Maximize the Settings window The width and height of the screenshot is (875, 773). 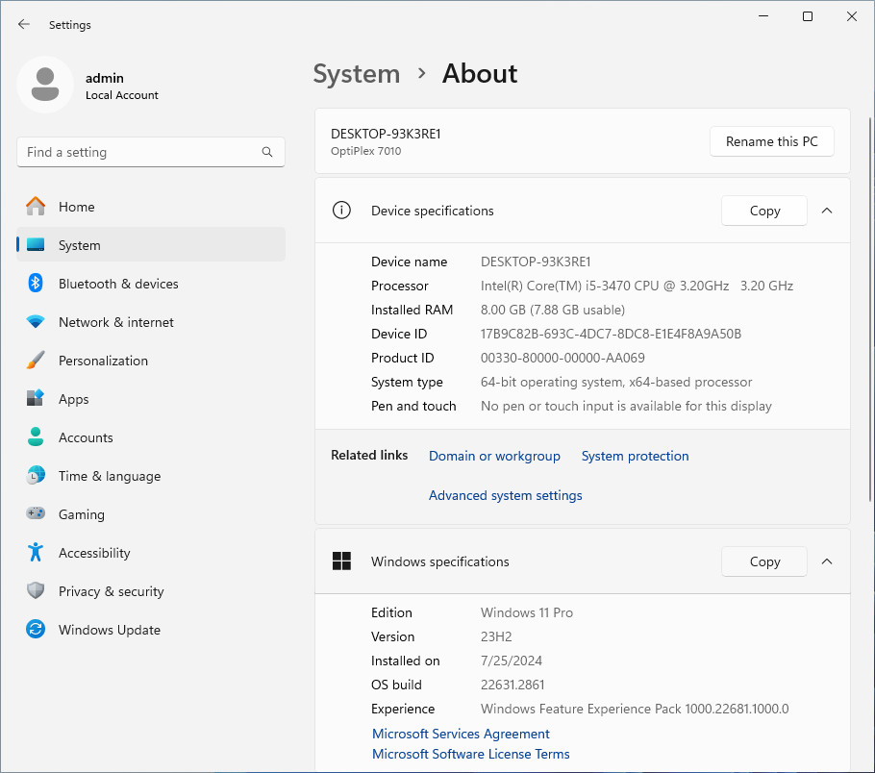(x=808, y=16)
